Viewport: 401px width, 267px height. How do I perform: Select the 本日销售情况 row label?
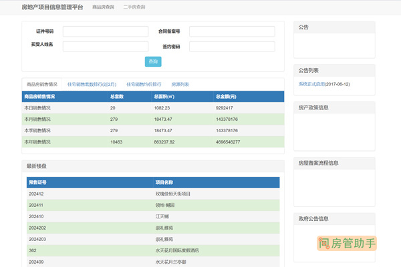37,108
